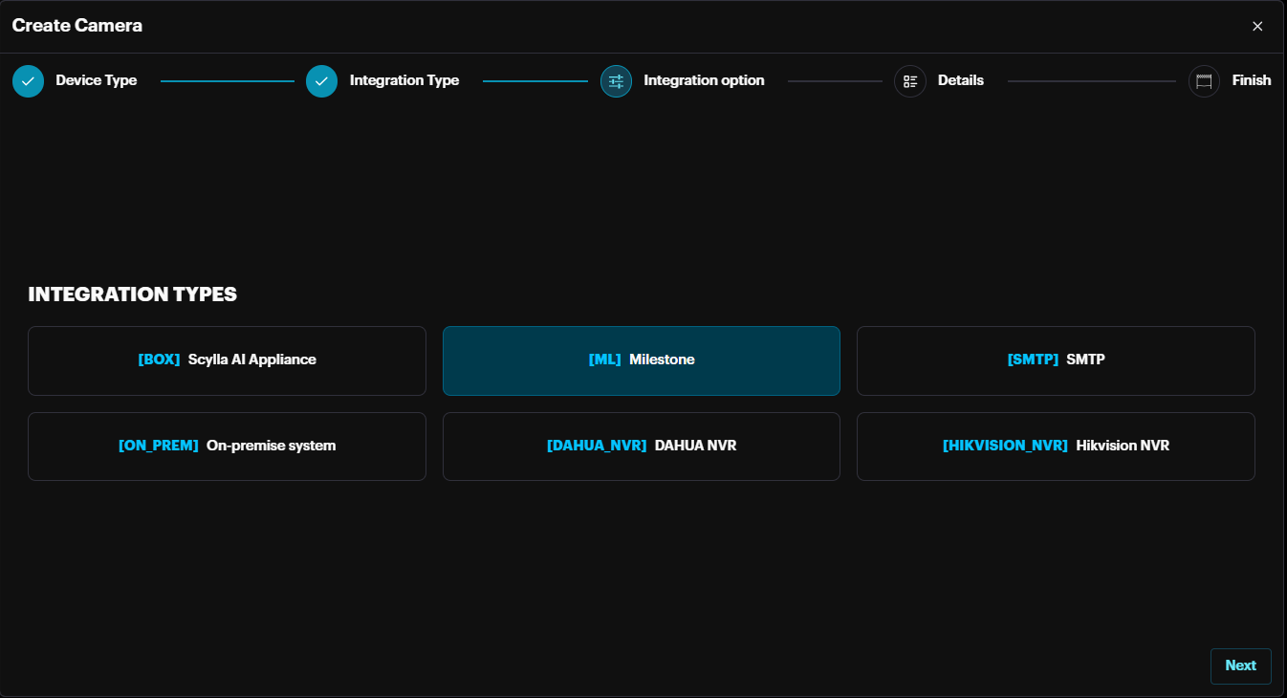Image resolution: width=1287 pixels, height=698 pixels.
Task: Choose the DAHUA NVR integration
Action: click(x=641, y=447)
